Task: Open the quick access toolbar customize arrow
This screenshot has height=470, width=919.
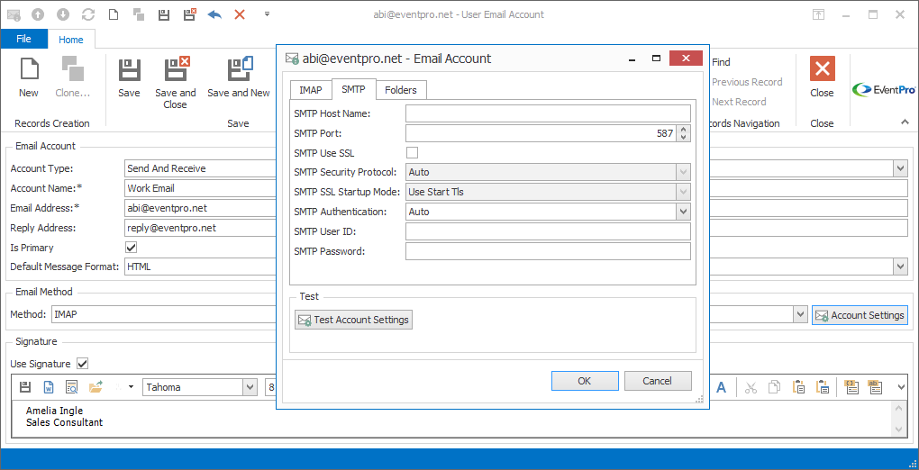Action: [267, 14]
